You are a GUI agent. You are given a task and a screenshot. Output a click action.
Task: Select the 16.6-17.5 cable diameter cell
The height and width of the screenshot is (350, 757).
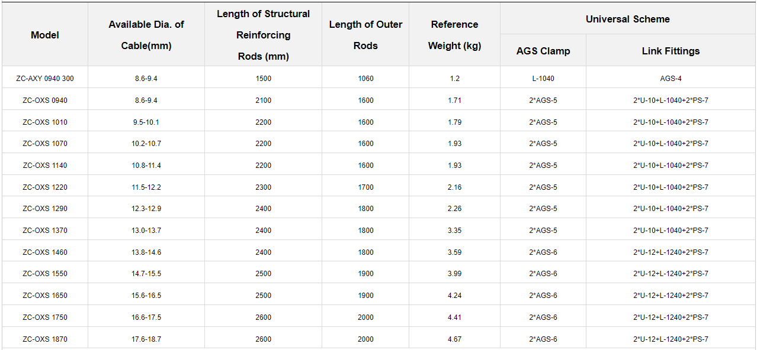tap(146, 317)
